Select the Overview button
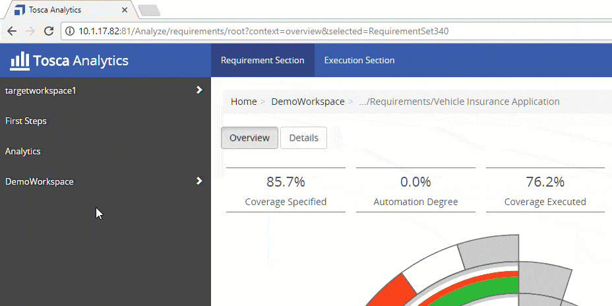612x306 pixels. [249, 138]
